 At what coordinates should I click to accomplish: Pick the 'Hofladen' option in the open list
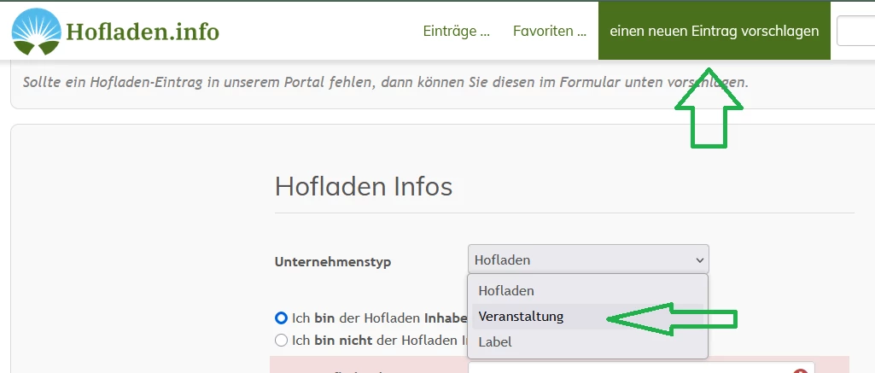(x=506, y=291)
